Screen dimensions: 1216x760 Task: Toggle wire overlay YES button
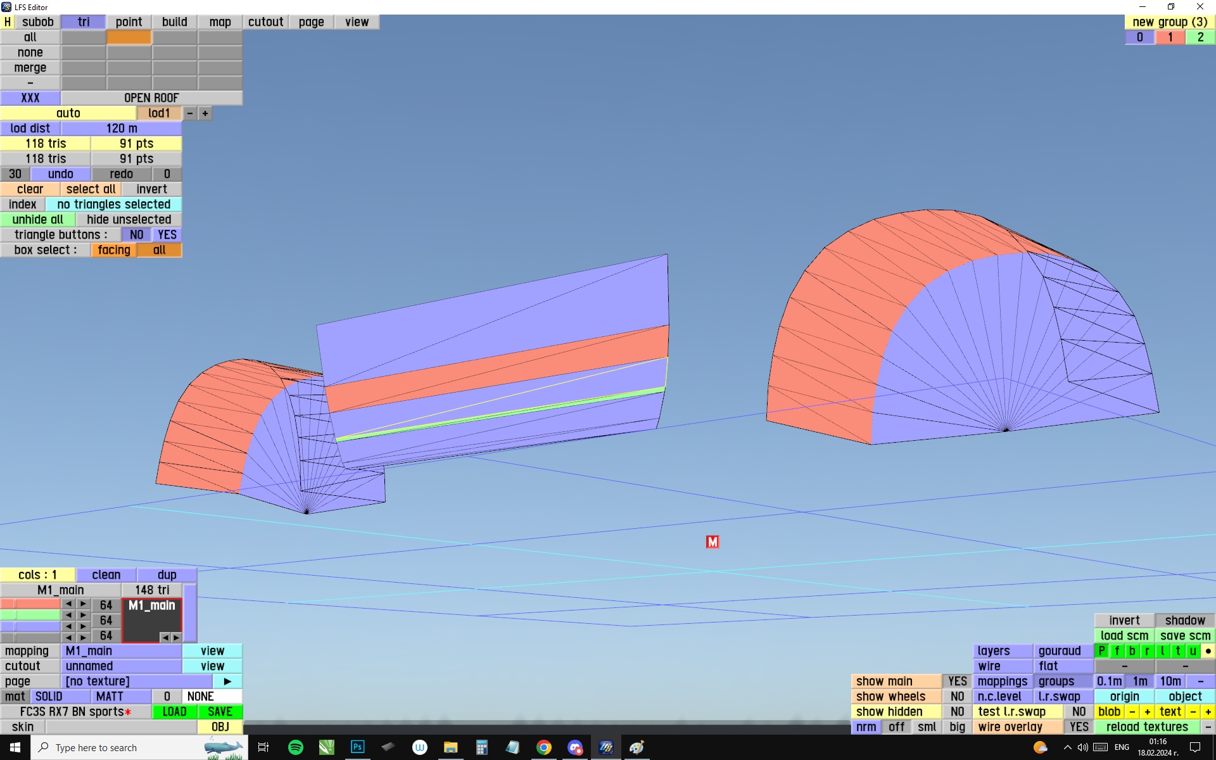point(1079,727)
